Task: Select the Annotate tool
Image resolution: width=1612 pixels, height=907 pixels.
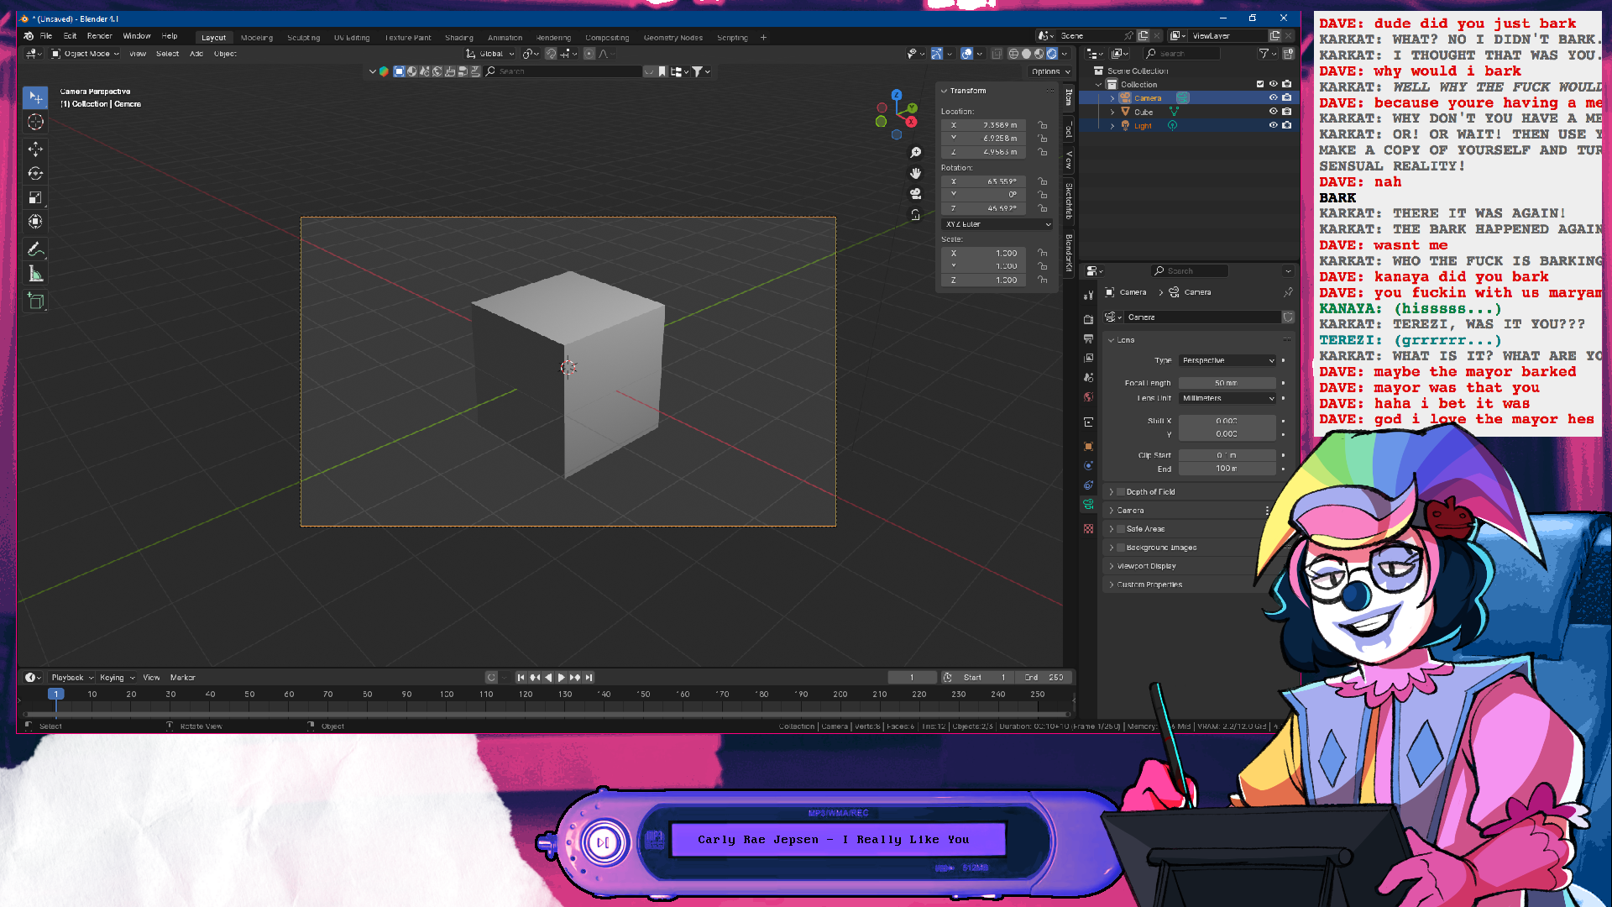Action: point(35,249)
